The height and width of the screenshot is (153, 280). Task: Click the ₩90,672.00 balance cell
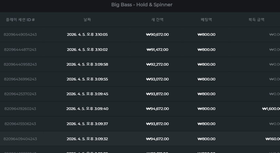157,34
